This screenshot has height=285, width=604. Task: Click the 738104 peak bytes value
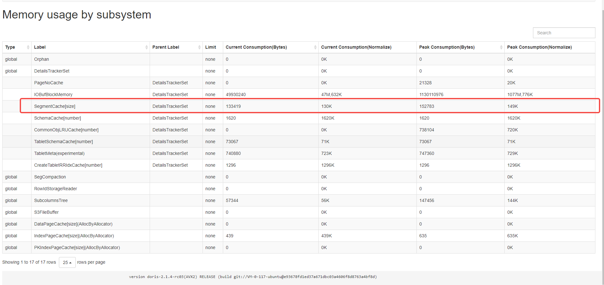[x=427, y=130]
